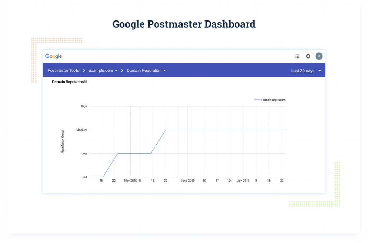Click the chevron after example.com
368x243 pixels.
122,71
